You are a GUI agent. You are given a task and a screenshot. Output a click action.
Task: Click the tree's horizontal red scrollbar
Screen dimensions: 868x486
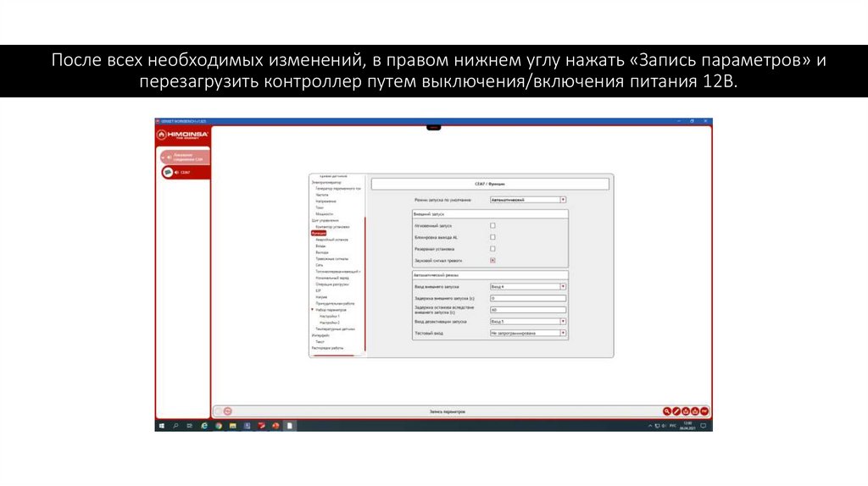[x=334, y=356]
